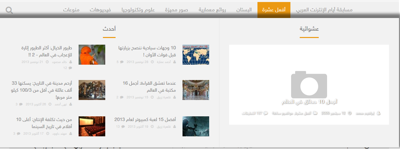Open the search magnifier icon
Screen dimensions: 400x149
click(x=9, y=10)
